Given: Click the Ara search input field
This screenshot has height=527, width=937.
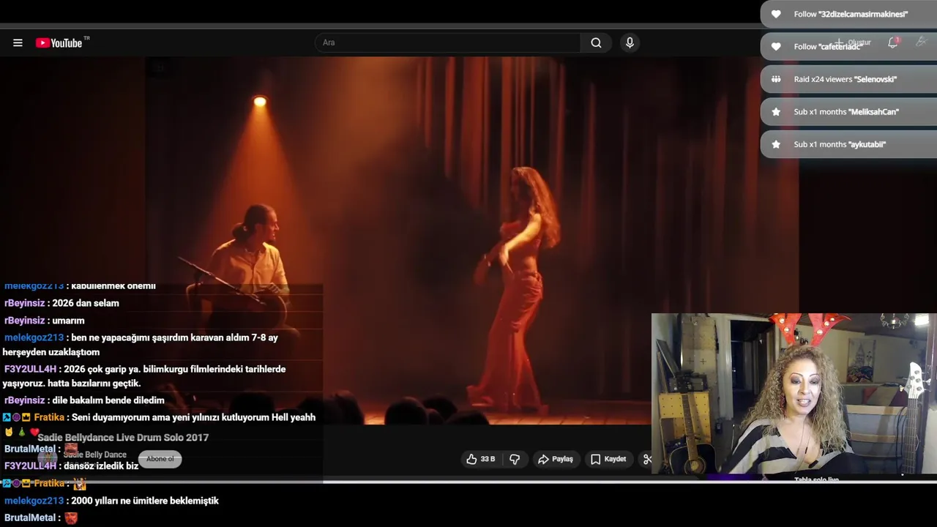Looking at the screenshot, I should [x=447, y=42].
